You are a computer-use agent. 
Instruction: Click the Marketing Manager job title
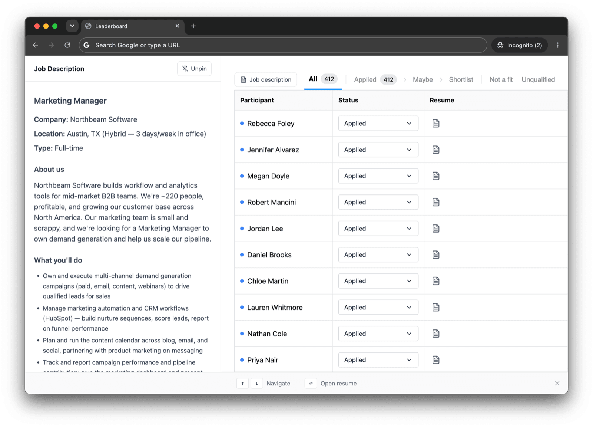[x=70, y=101]
